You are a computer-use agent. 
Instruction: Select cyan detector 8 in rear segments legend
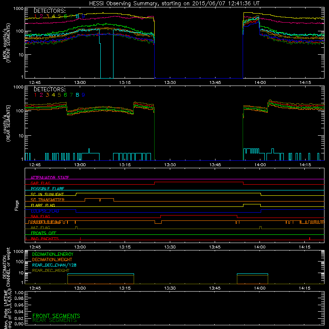pyautogui.click(x=77, y=95)
